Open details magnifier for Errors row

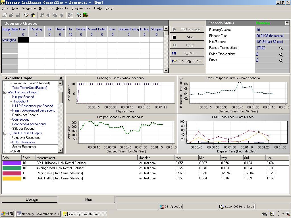coord(281,60)
